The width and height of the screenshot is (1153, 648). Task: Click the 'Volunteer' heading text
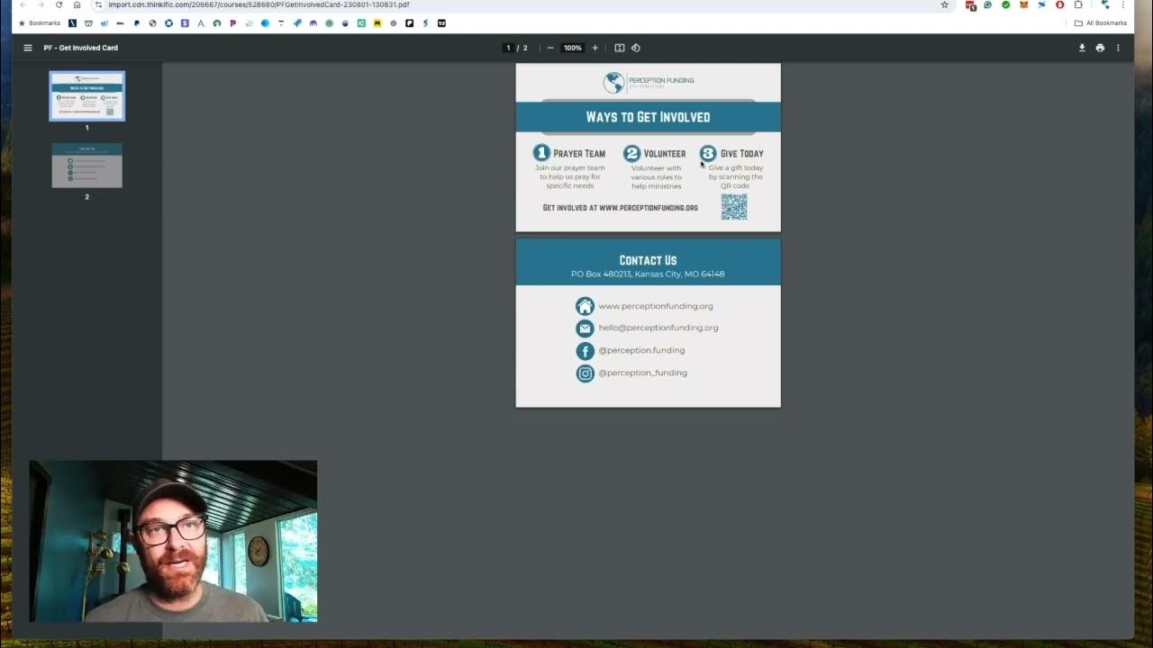point(665,154)
